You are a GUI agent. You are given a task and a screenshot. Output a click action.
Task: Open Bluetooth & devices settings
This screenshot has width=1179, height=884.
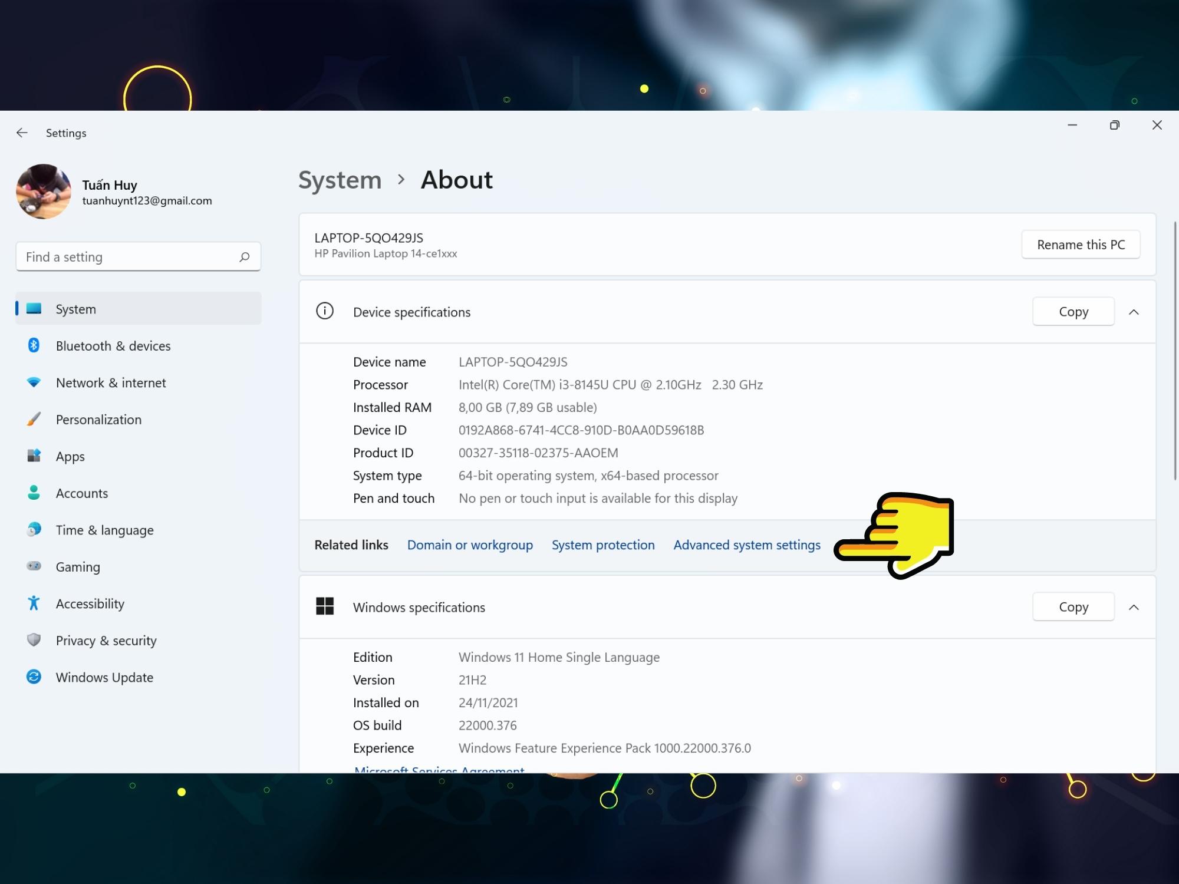(139, 345)
